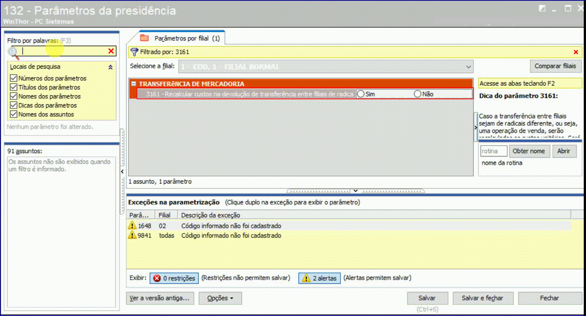
Task: Select Não for parameter 3161
Action: 417,94
